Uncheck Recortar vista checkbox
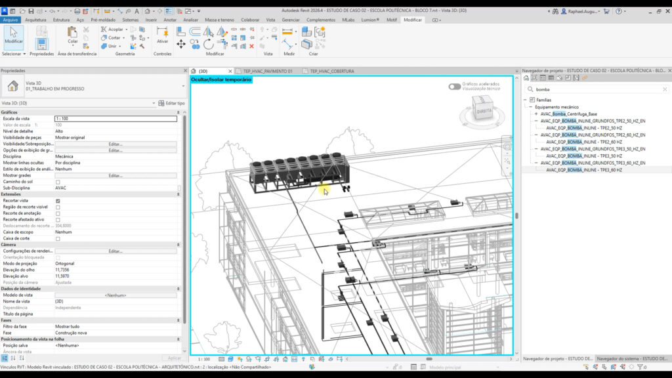The image size is (672, 378). pyautogui.click(x=58, y=201)
